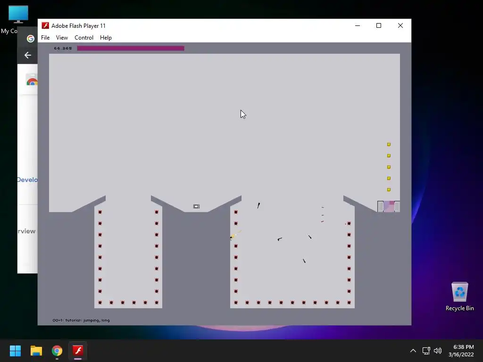Open the File menu

pos(45,38)
